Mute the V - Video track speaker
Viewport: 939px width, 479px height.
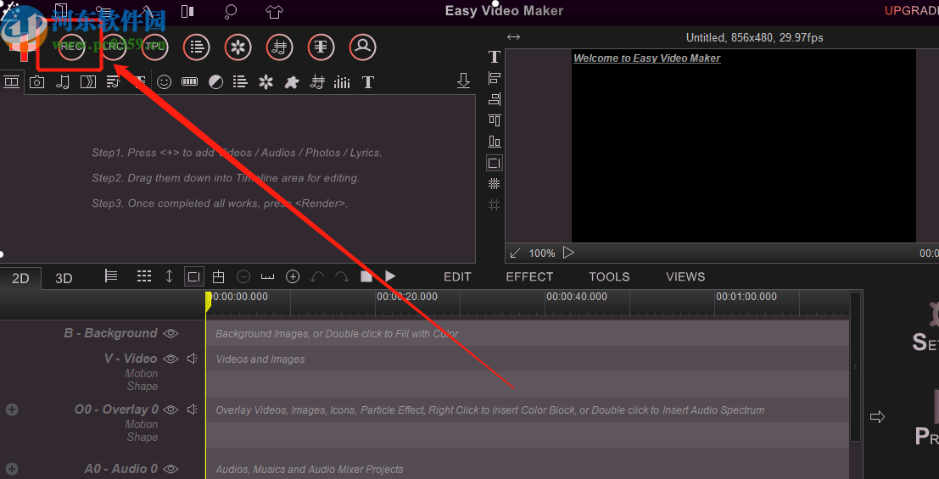(x=193, y=359)
